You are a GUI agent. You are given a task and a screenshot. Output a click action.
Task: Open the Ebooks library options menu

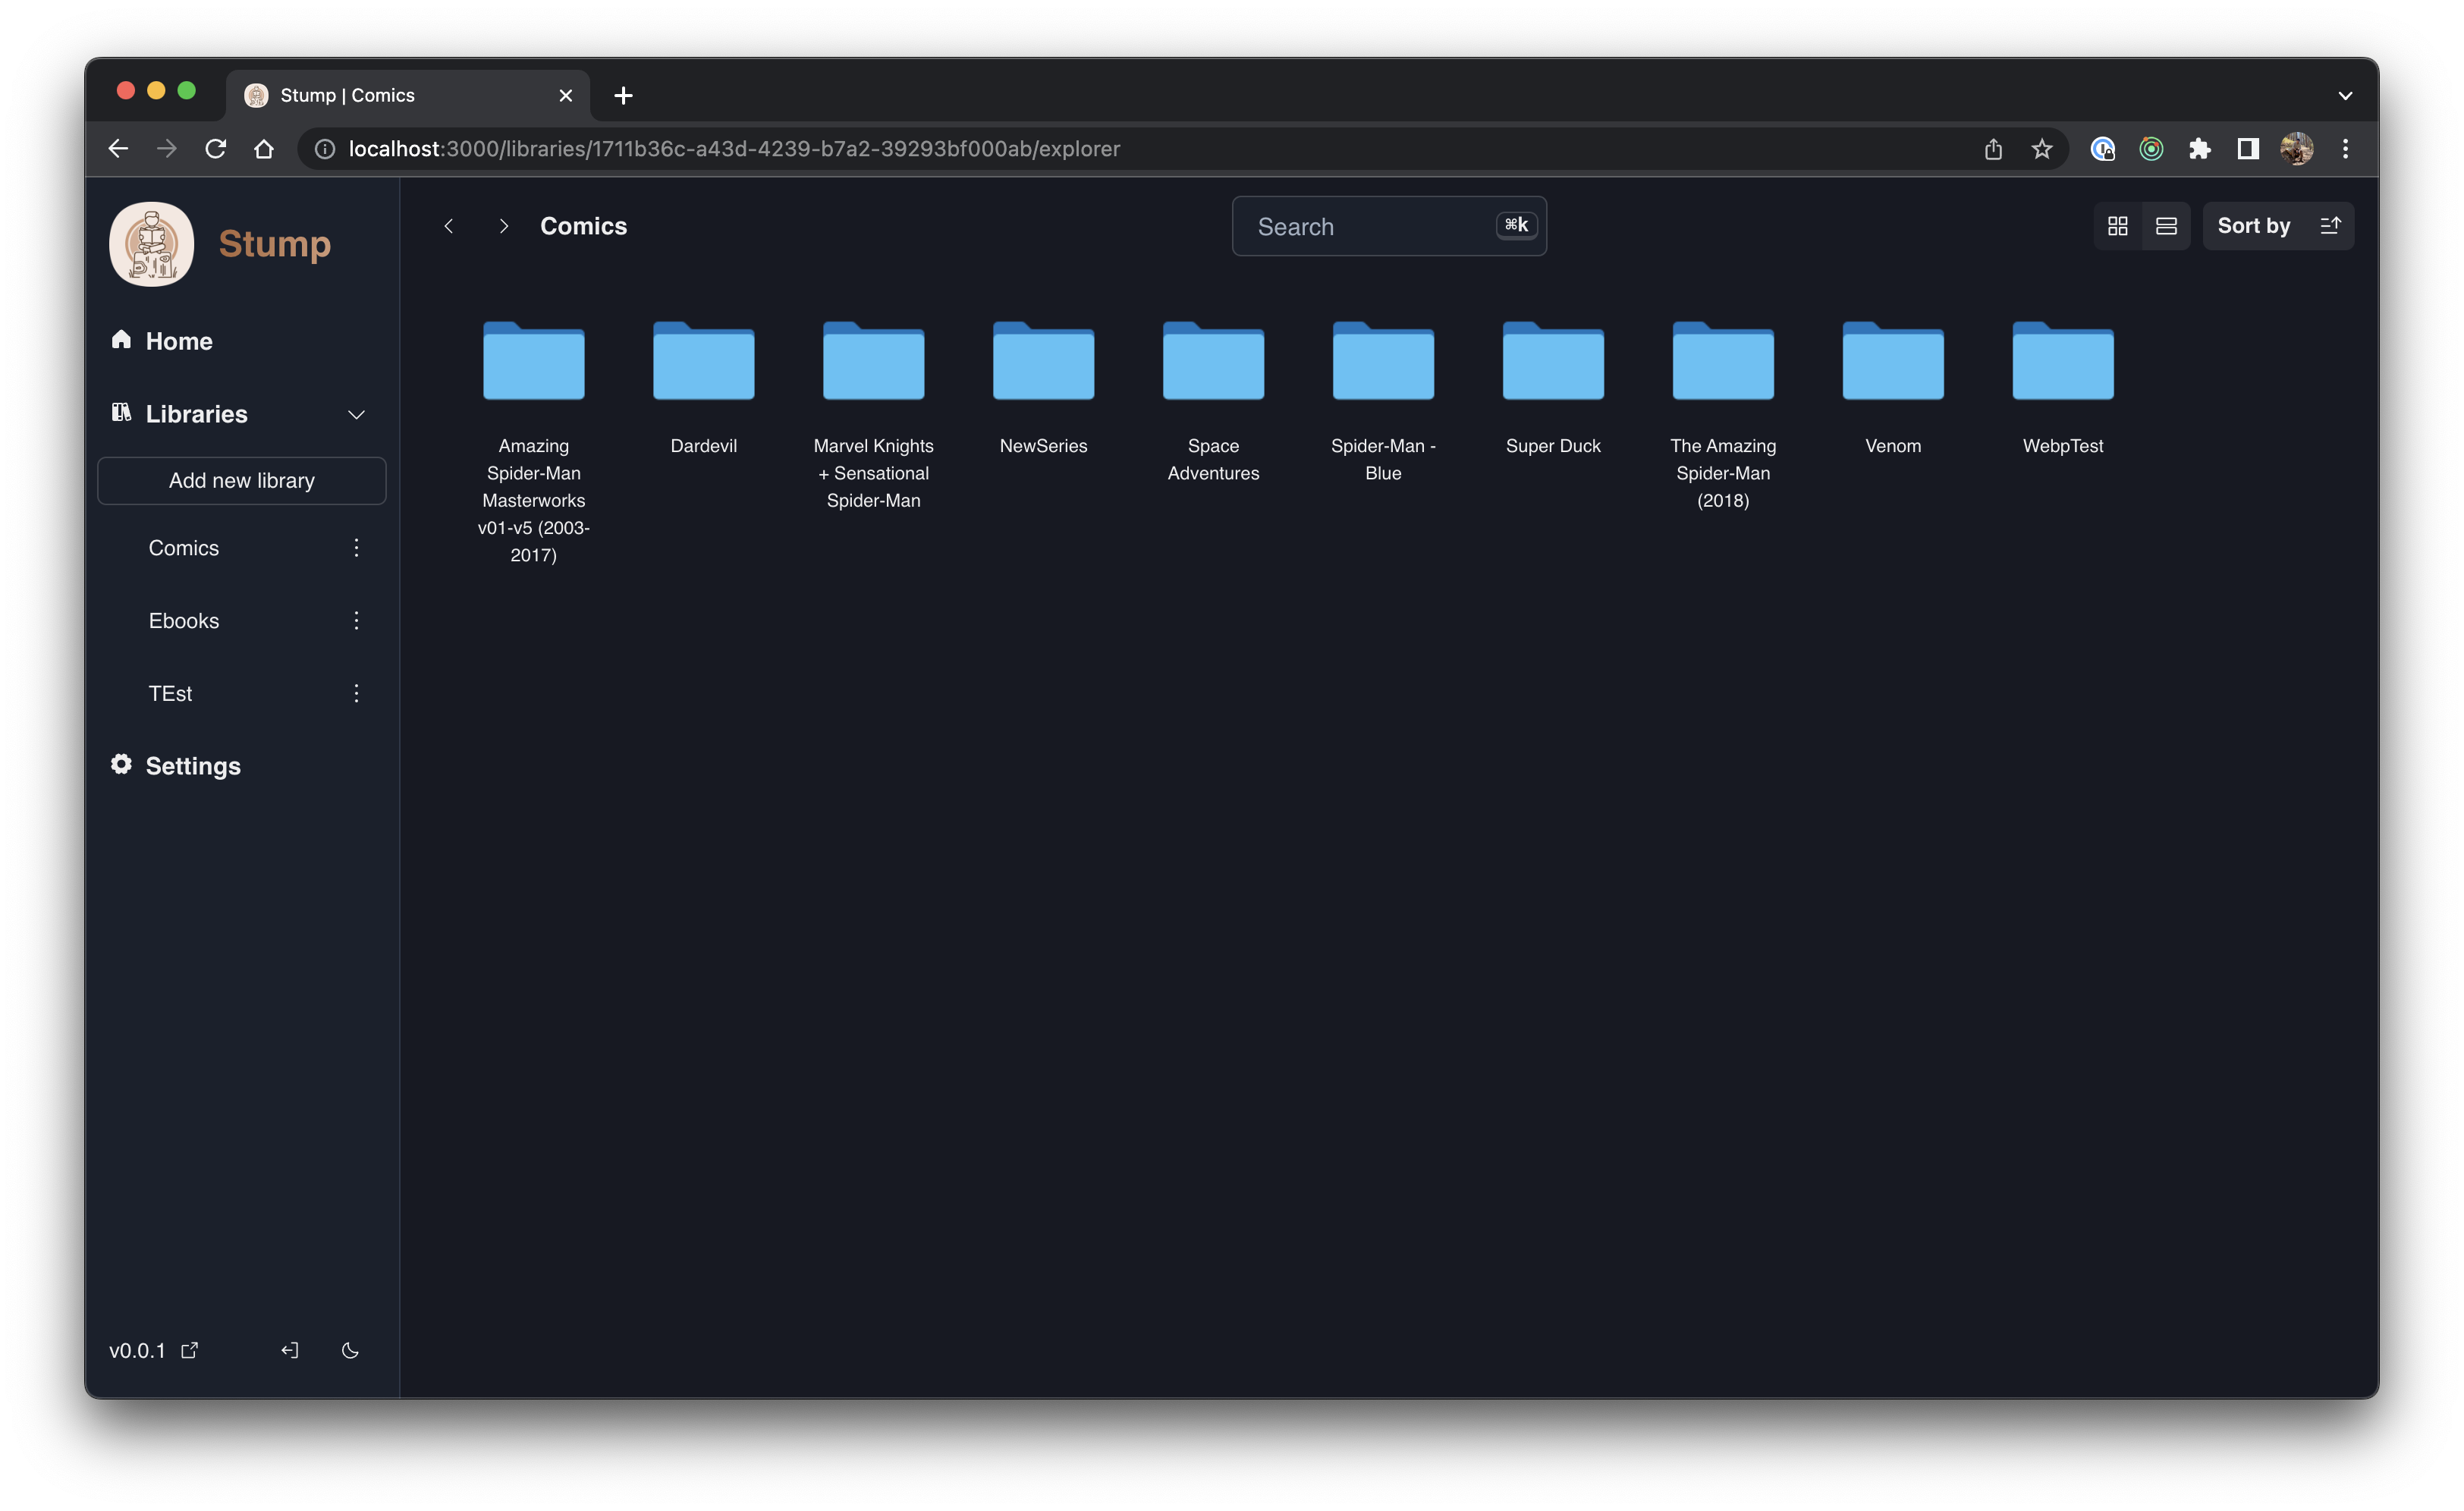[356, 620]
